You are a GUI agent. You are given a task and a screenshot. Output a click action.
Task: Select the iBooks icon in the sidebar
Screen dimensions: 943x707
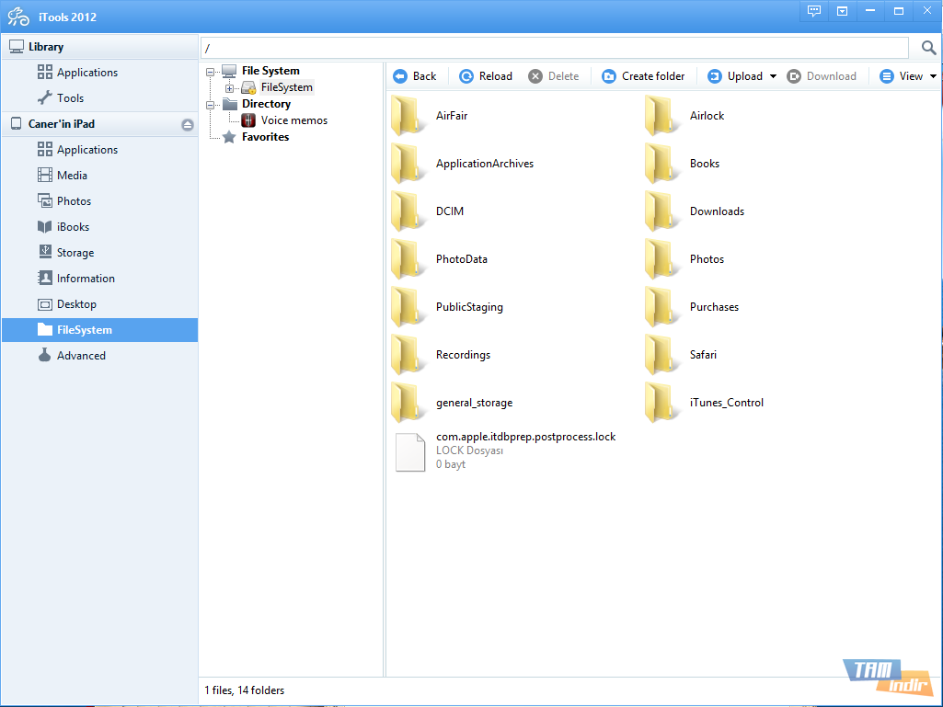click(x=47, y=226)
